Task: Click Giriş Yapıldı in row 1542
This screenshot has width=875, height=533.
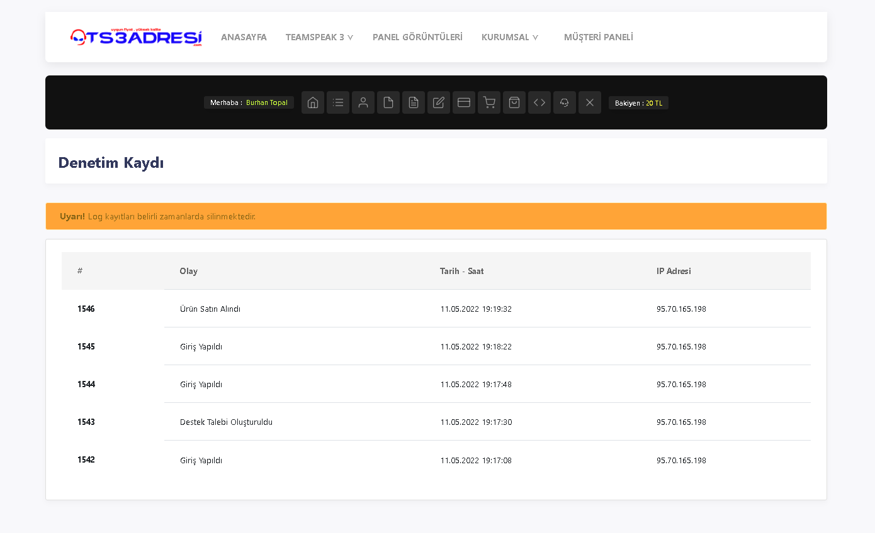Action: click(201, 460)
